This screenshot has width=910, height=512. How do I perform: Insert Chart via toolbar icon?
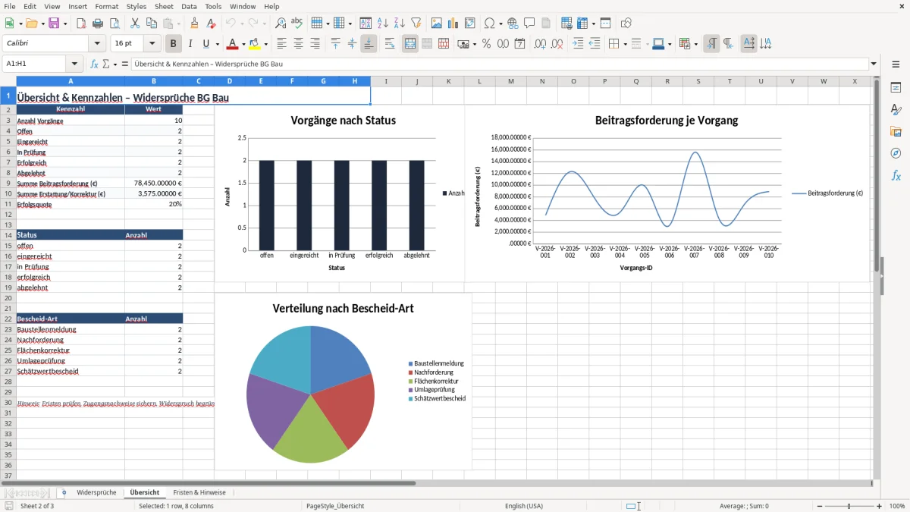453,24
